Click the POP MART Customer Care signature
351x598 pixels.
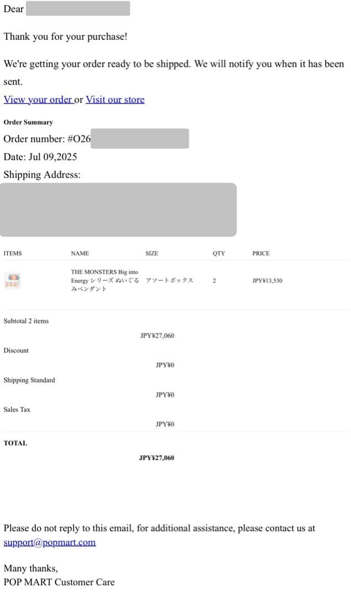pos(59,582)
